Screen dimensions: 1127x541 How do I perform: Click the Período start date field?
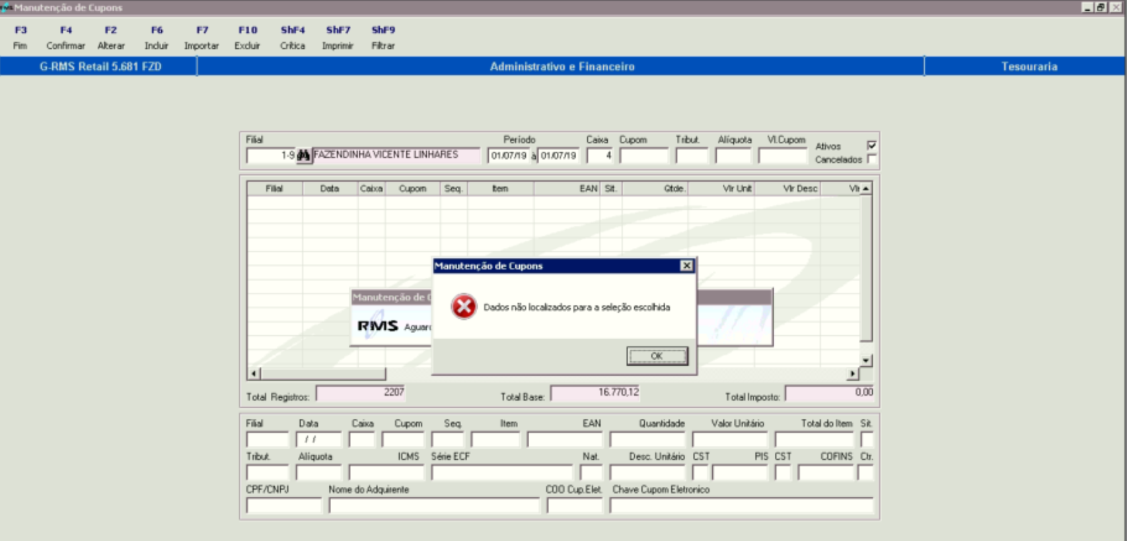click(x=509, y=156)
